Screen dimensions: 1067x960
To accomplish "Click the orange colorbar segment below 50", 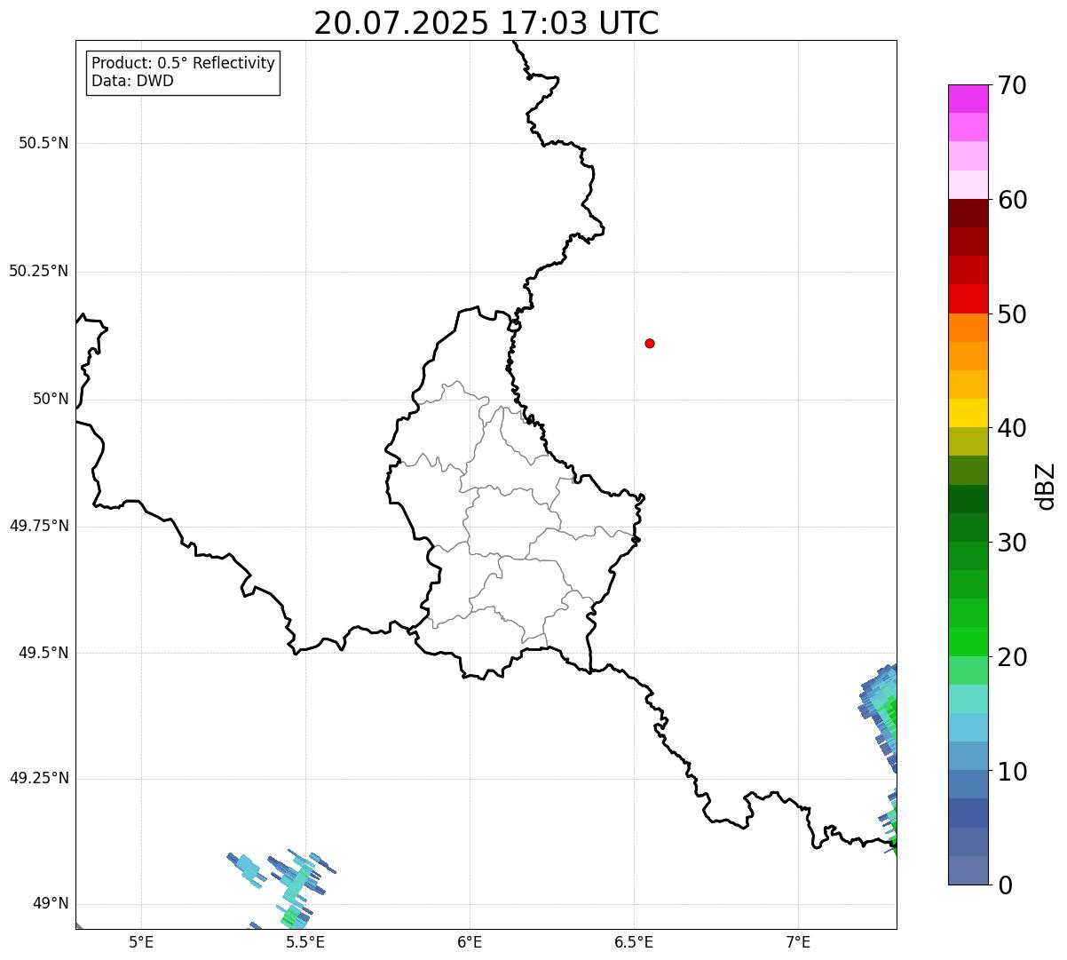I will coord(968,328).
